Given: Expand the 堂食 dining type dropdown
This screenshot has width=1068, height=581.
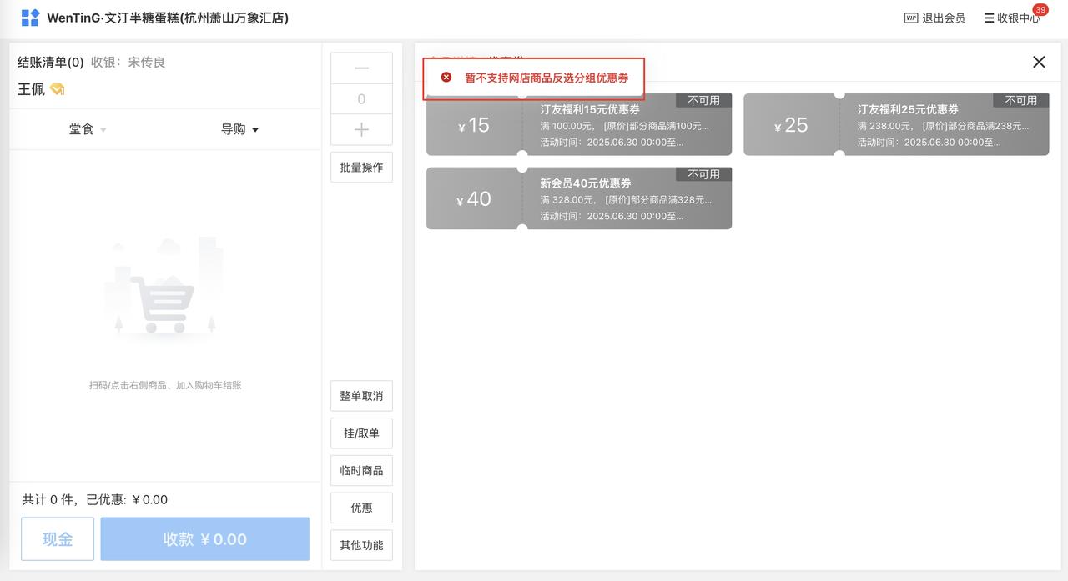Looking at the screenshot, I should click(88, 129).
